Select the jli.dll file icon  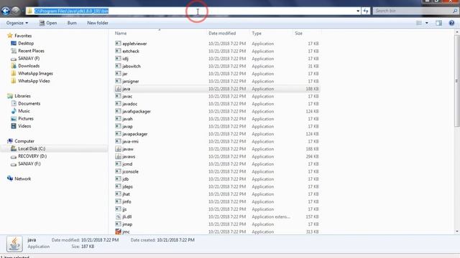(x=118, y=216)
